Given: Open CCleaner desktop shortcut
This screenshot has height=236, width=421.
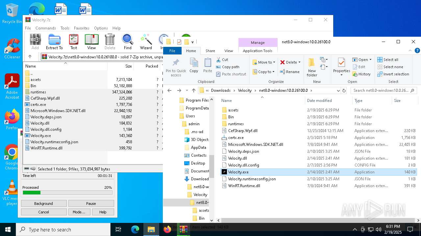Looking at the screenshot, I should pyautogui.click(x=12, y=49).
